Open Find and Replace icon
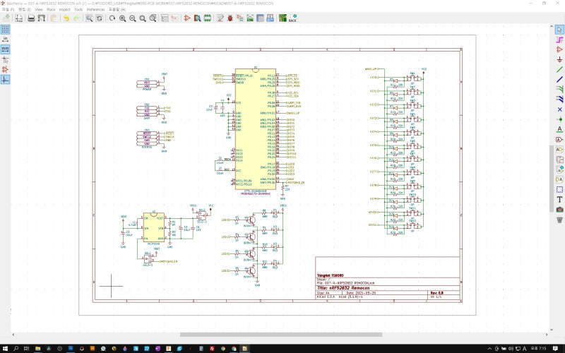 [99, 18]
